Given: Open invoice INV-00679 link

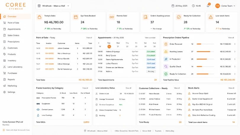Looking at the screenshot, I should click(x=49, y=69).
